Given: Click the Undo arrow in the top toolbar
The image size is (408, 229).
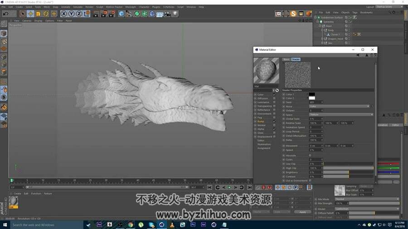Looking at the screenshot, I should click(x=6, y=14).
